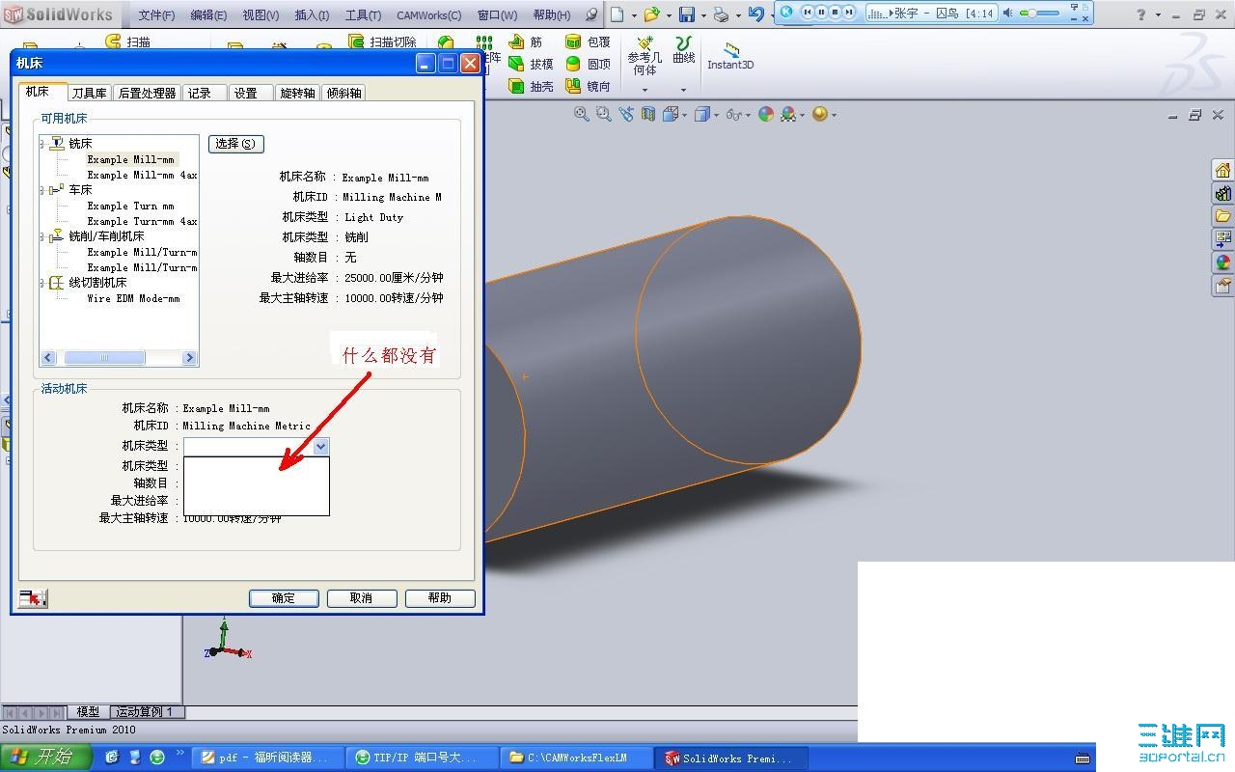Switch to the 刀具库 tab
Image resolution: width=1235 pixels, height=772 pixels.
tap(90, 93)
